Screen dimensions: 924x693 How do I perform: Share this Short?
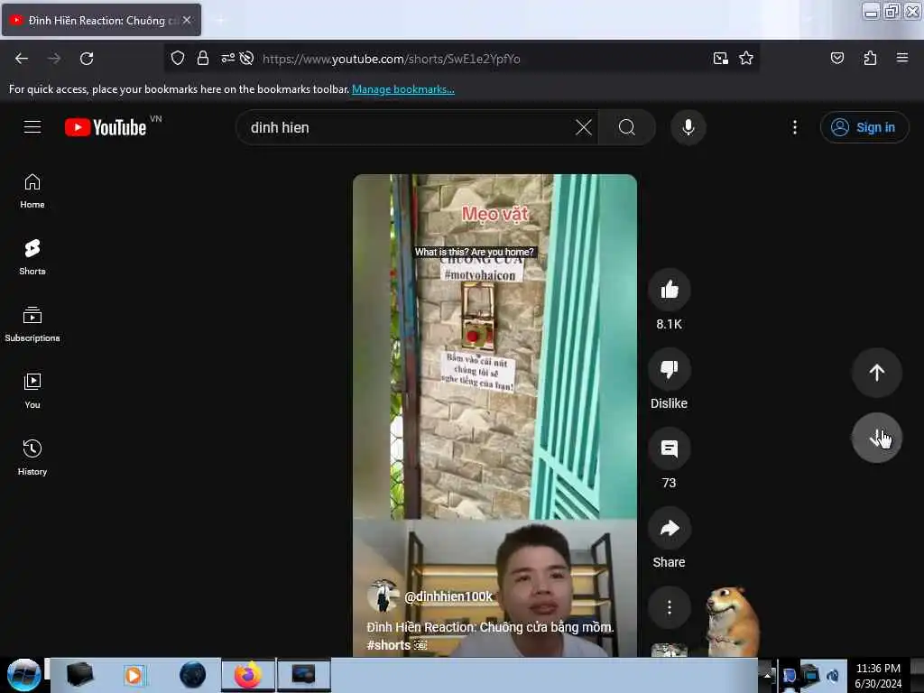coord(670,528)
